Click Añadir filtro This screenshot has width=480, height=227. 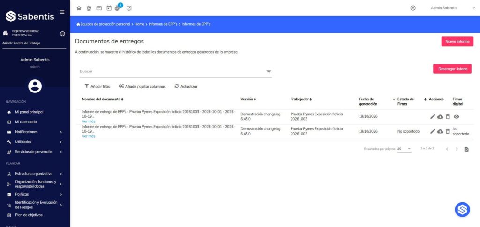point(97,87)
